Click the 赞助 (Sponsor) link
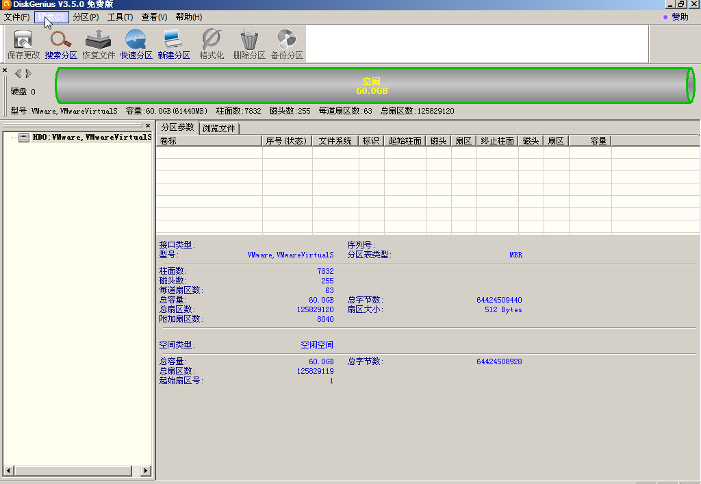 pos(679,17)
